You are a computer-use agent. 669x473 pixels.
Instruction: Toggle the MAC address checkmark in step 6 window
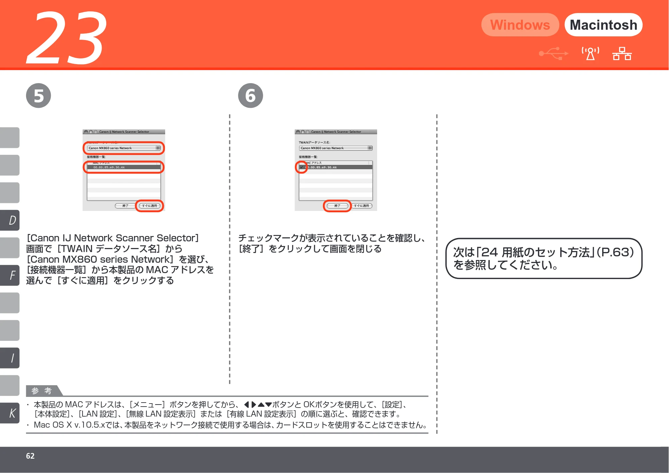pos(301,167)
